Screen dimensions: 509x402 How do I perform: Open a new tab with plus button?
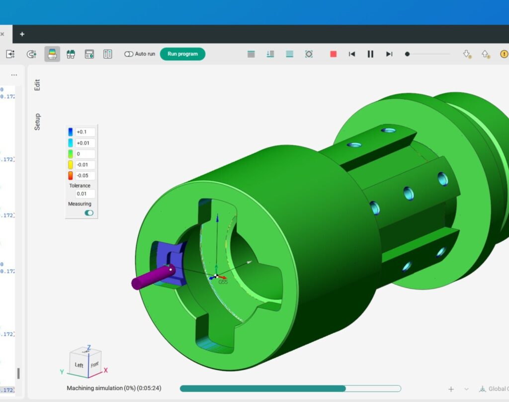pyautogui.click(x=22, y=34)
